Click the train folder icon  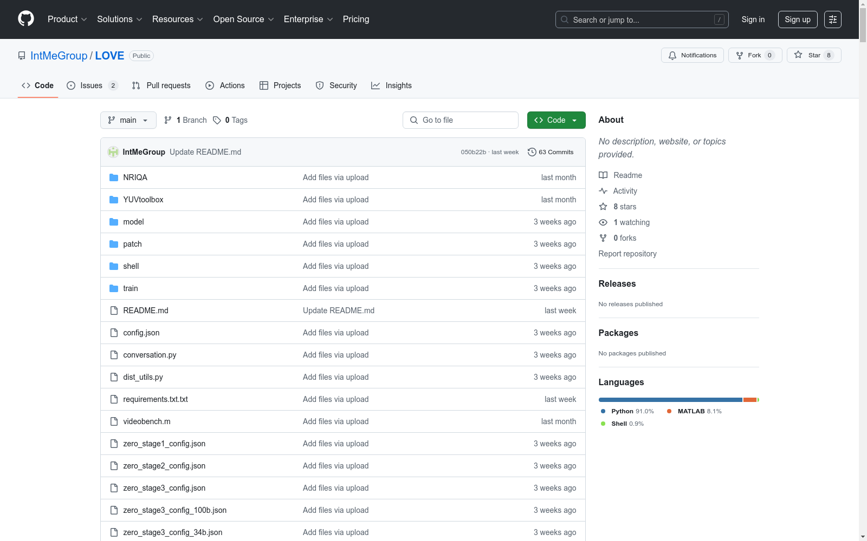[x=114, y=288]
